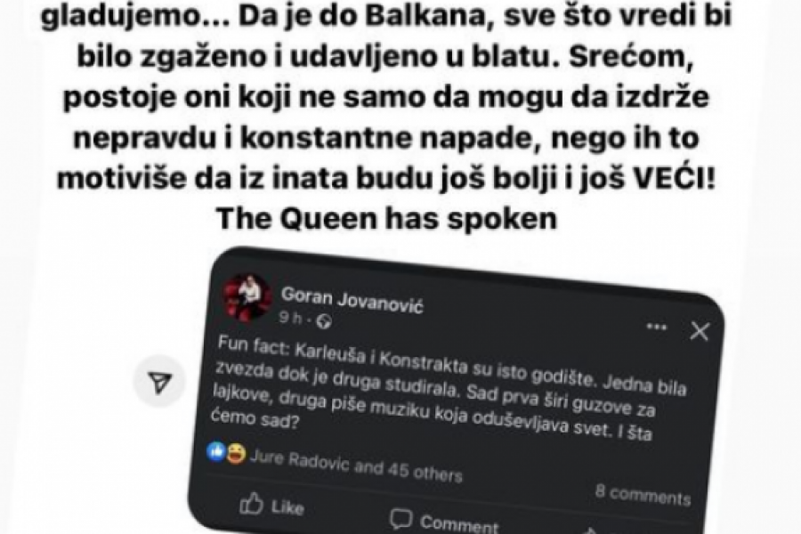Screen dimensions: 801x534
Task: Click the globe public audience icon
Action: pos(324,321)
